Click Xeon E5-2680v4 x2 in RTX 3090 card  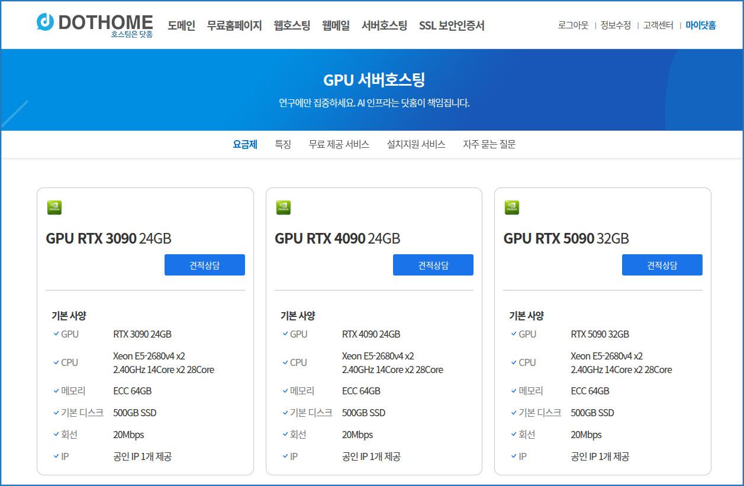pos(149,356)
